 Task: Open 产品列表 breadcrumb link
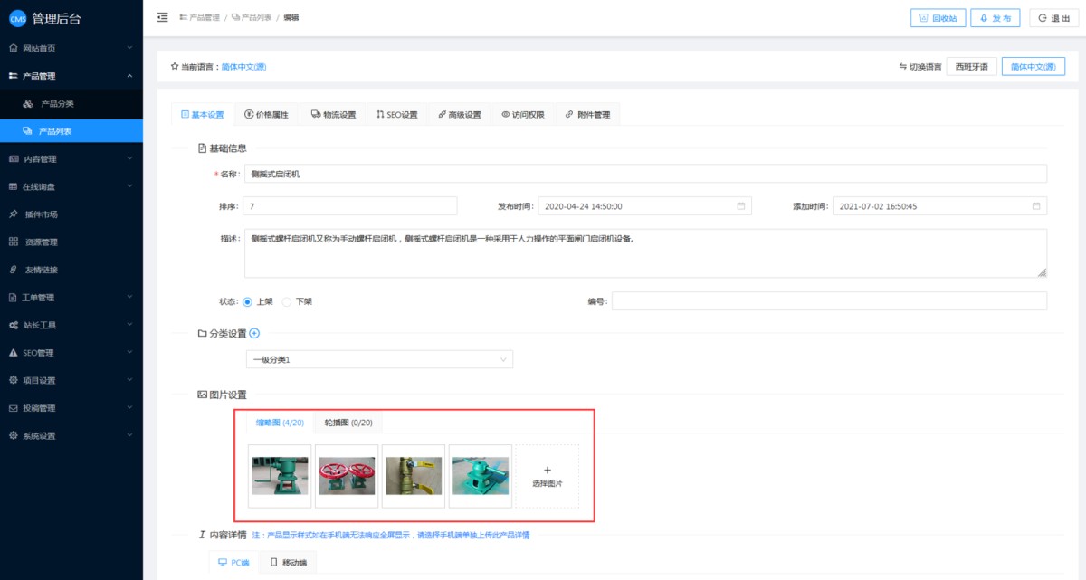[251, 17]
